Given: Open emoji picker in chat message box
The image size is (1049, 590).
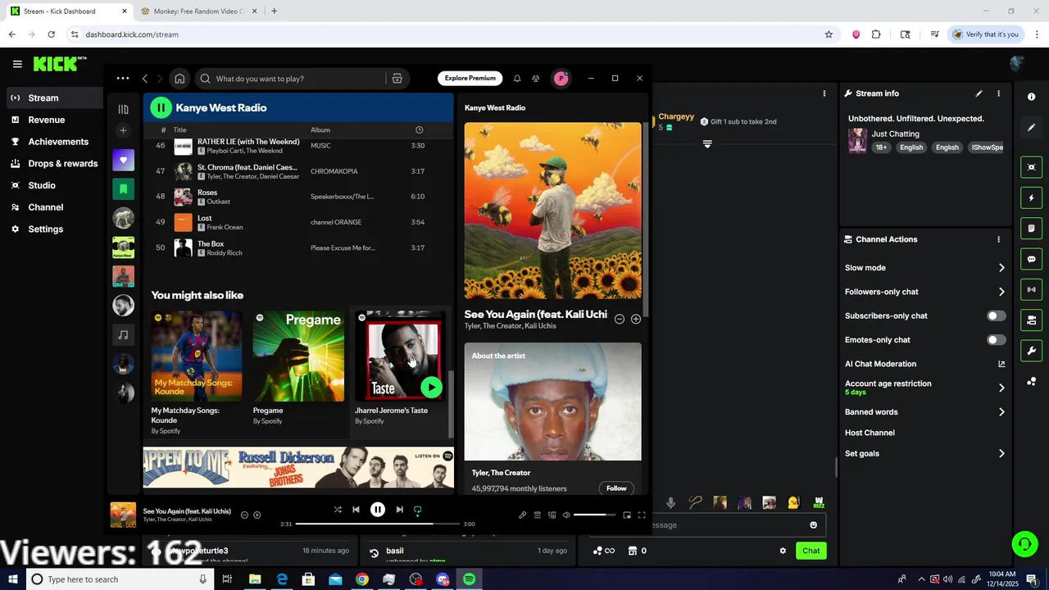Looking at the screenshot, I should tap(814, 525).
